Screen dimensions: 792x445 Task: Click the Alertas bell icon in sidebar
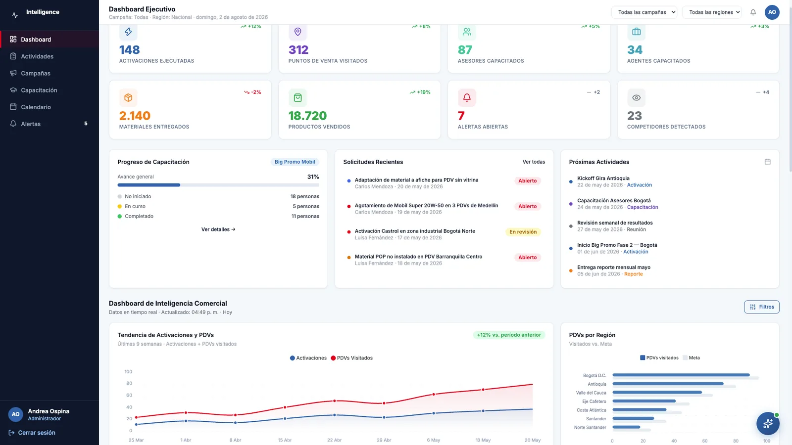(x=13, y=124)
